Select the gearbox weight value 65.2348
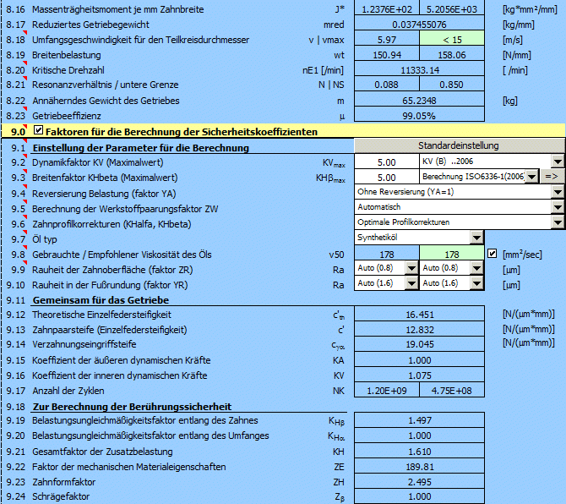 point(420,99)
